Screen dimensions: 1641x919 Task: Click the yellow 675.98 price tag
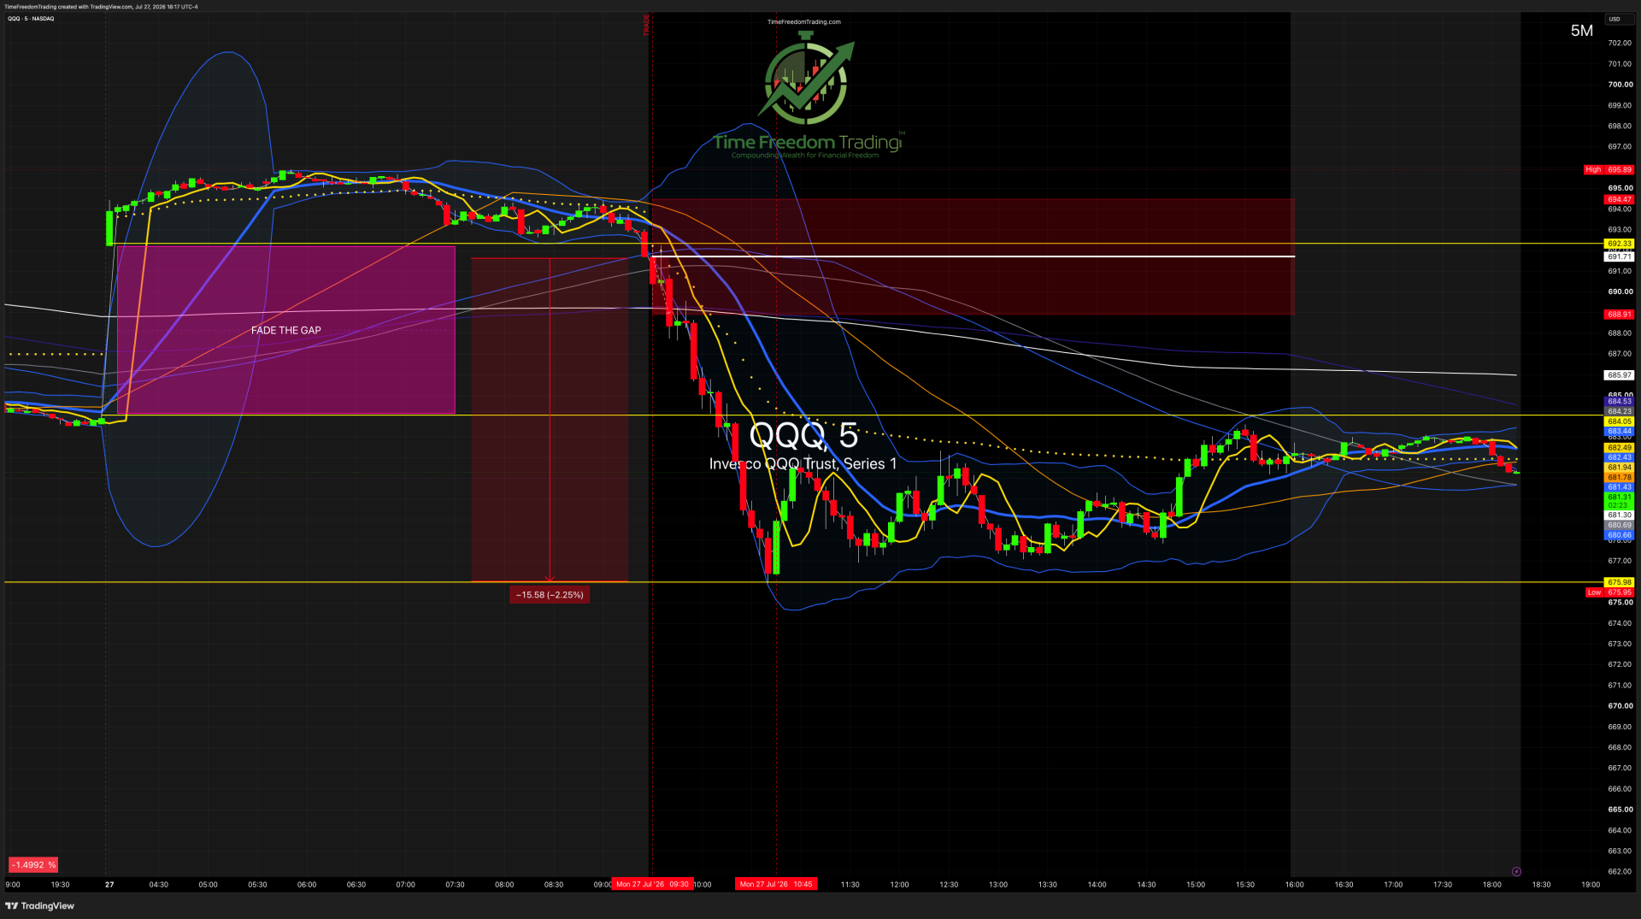[x=1620, y=583]
